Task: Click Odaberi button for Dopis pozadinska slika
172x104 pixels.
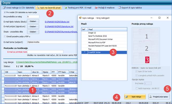Action: [33, 32]
